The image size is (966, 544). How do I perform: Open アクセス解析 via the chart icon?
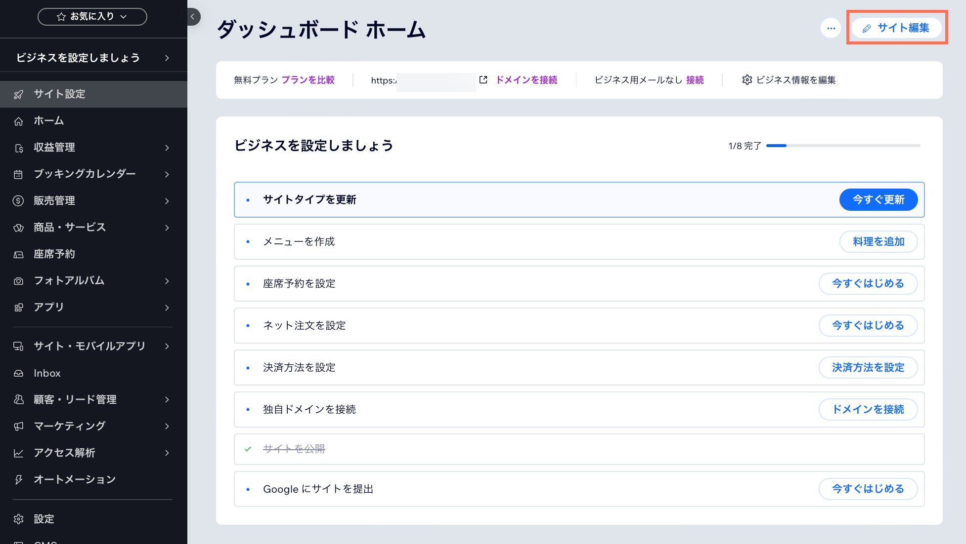click(18, 453)
